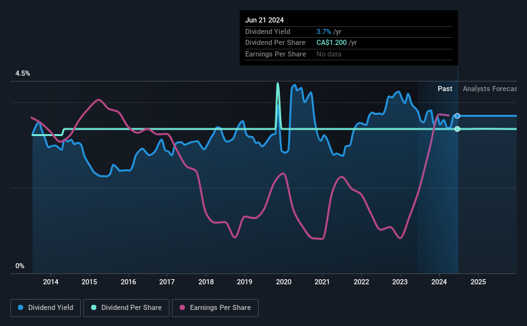This screenshot has width=527, height=326.
Task: Click the 2022 x-axis label
Action: coord(361,282)
